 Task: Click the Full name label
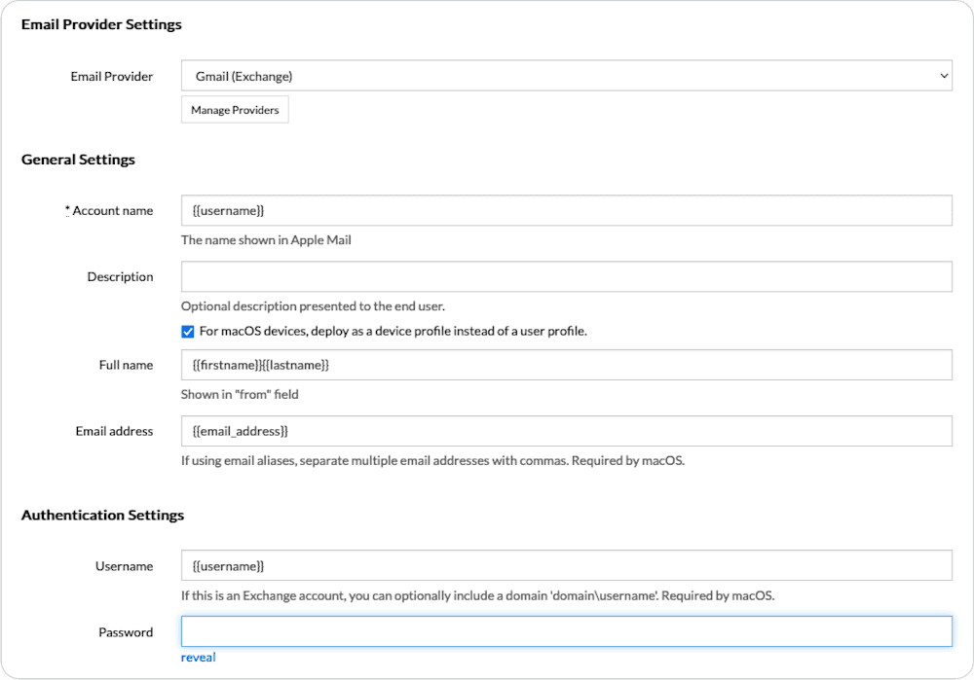pos(126,366)
